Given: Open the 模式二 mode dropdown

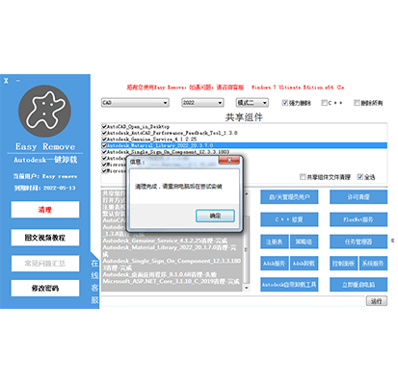Looking at the screenshot, I should (x=252, y=103).
